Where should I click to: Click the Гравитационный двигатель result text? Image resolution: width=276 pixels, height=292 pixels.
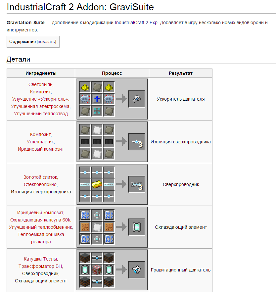click(181, 270)
